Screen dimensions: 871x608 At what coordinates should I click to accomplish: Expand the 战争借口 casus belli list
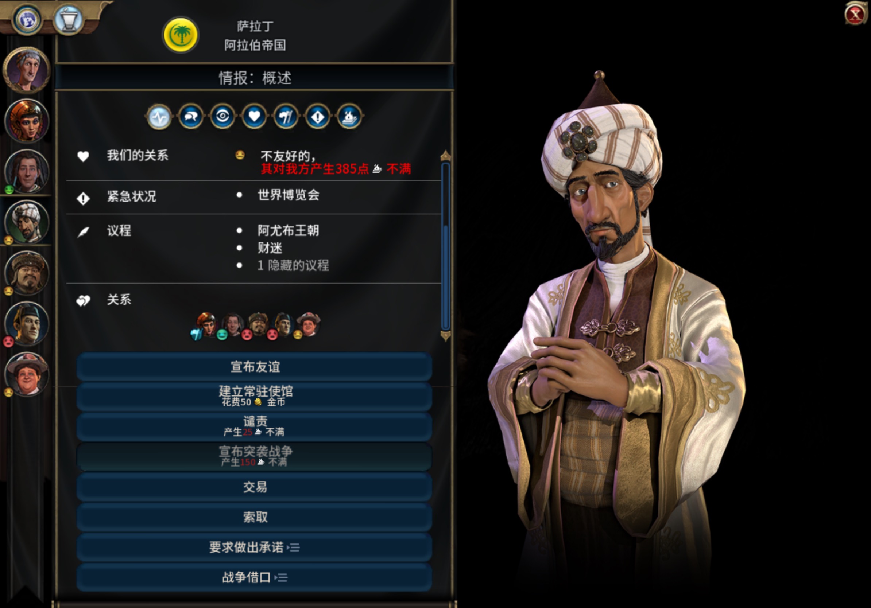[x=255, y=577]
